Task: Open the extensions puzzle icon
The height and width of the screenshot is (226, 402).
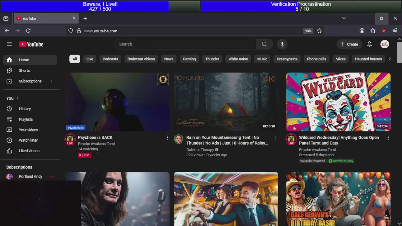Action: tap(373, 31)
